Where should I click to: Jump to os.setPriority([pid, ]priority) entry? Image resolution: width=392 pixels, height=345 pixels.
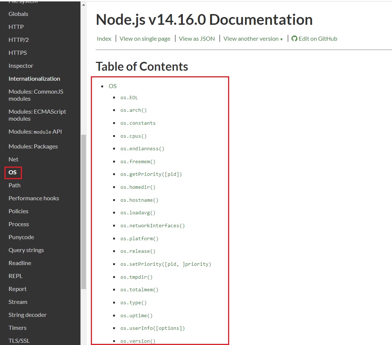click(166, 264)
